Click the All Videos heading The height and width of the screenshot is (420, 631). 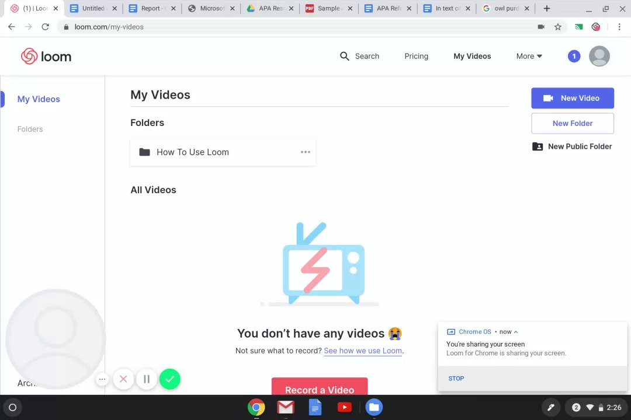pyautogui.click(x=153, y=190)
